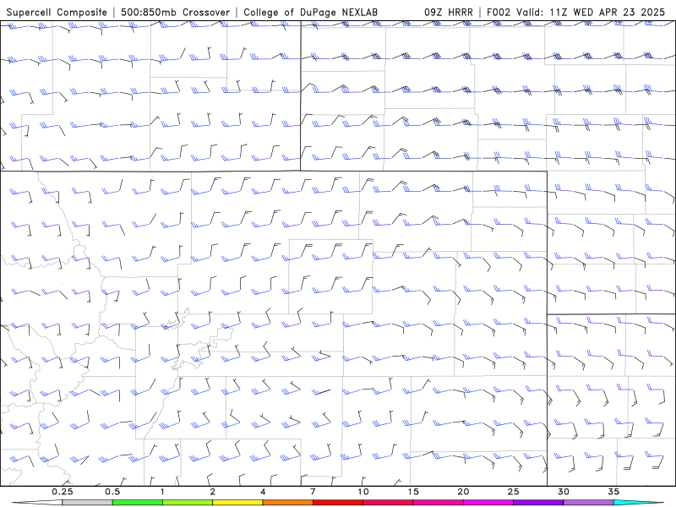
Task: Click the 'College of DuPage NEXLAB' label
Action: (x=310, y=13)
